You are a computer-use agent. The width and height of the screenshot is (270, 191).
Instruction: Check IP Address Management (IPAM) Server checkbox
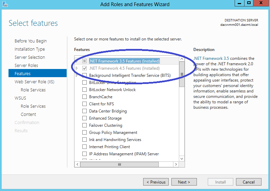(x=84, y=154)
